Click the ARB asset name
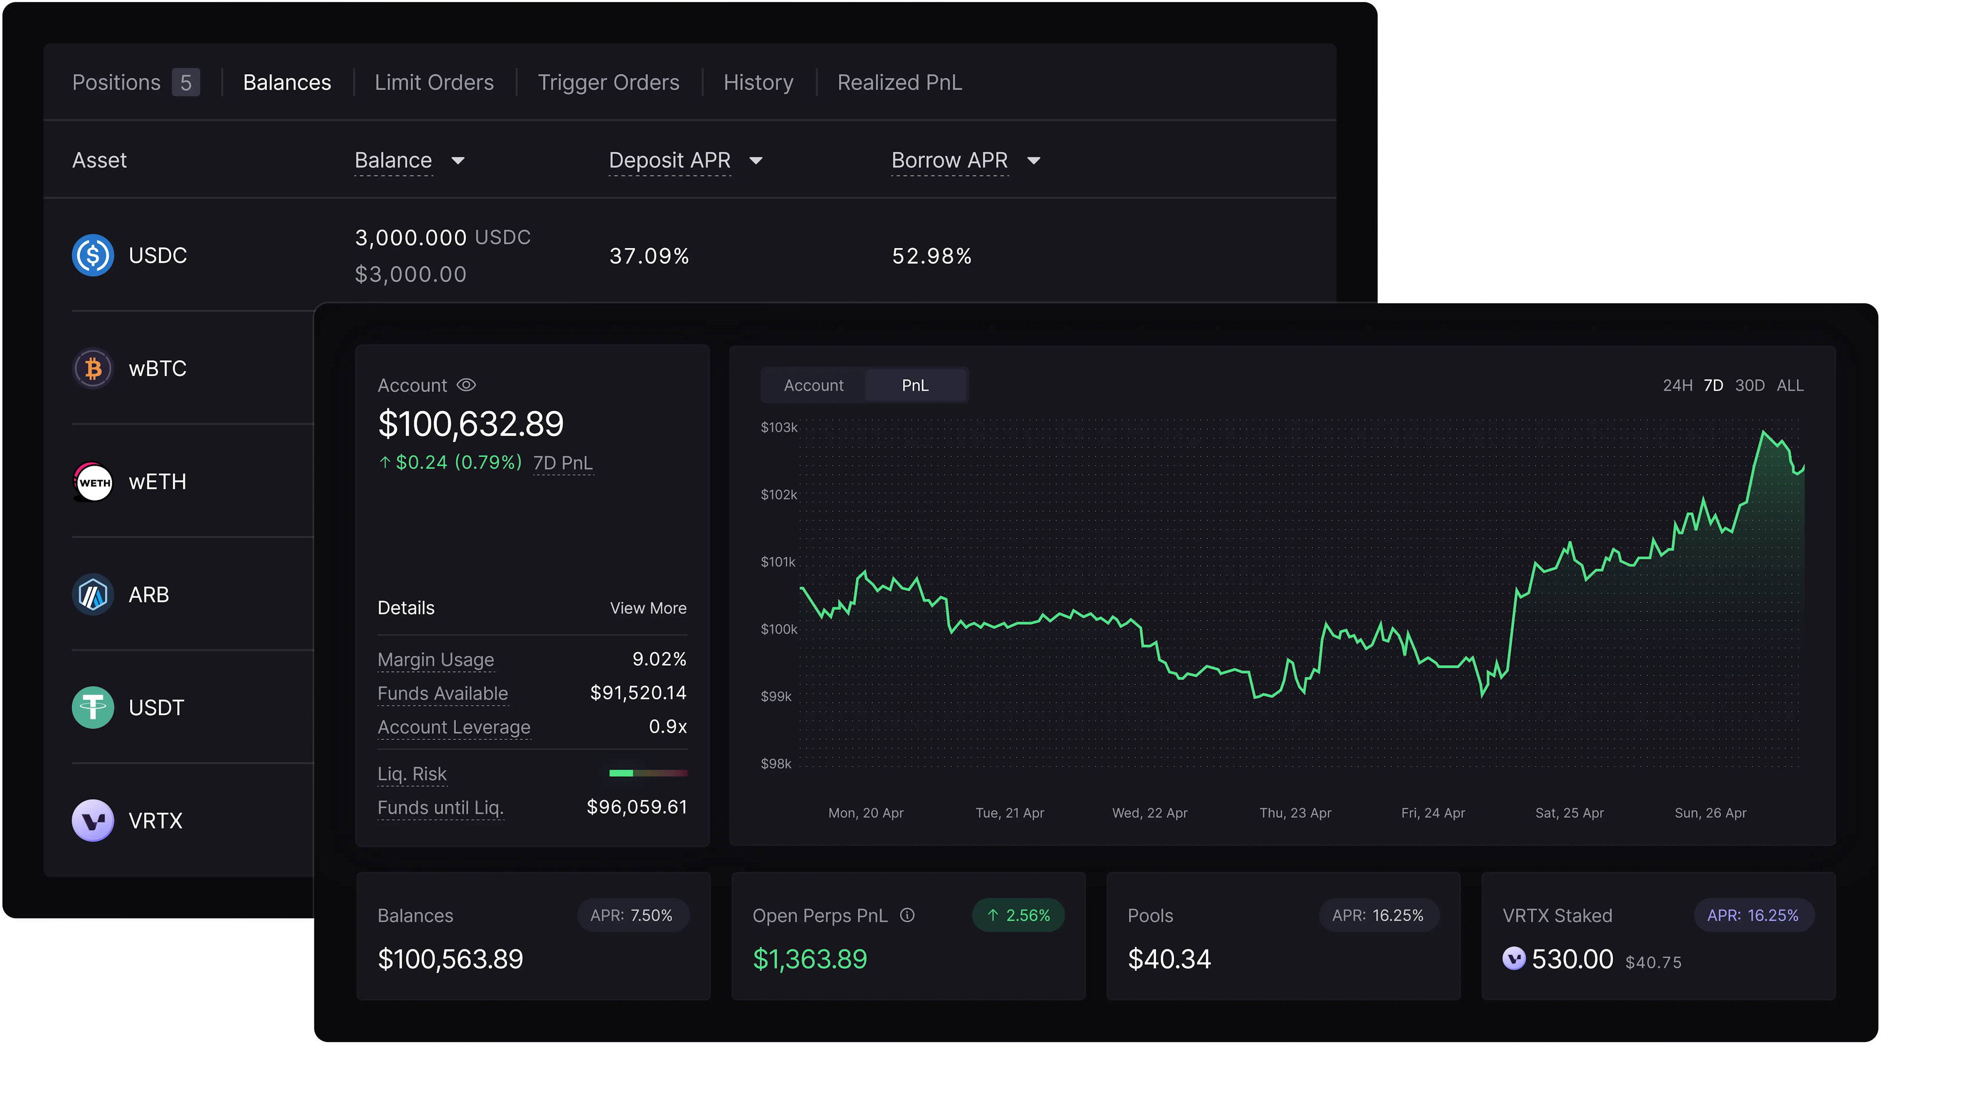 pos(149,595)
